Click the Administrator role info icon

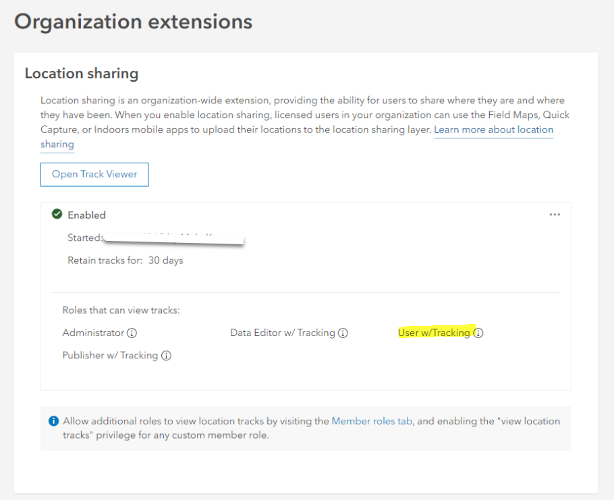pyautogui.click(x=132, y=333)
